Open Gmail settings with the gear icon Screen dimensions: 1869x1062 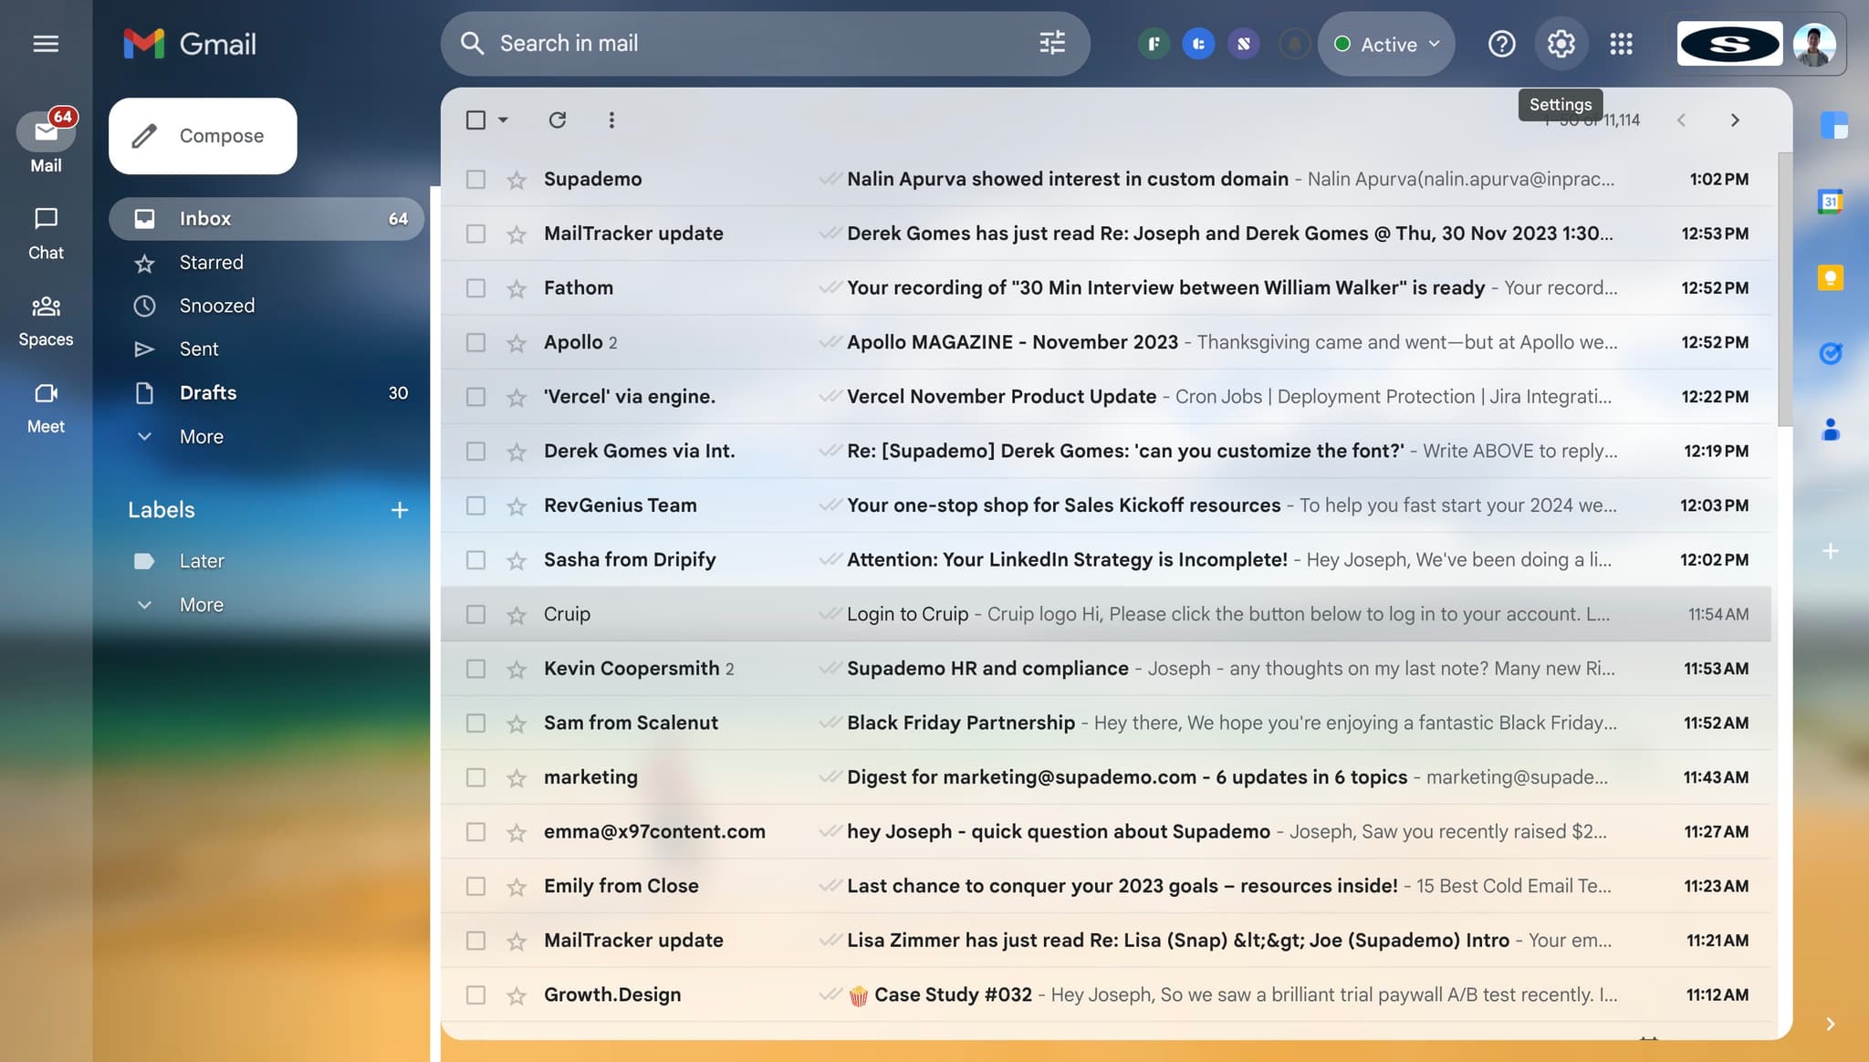(x=1560, y=43)
